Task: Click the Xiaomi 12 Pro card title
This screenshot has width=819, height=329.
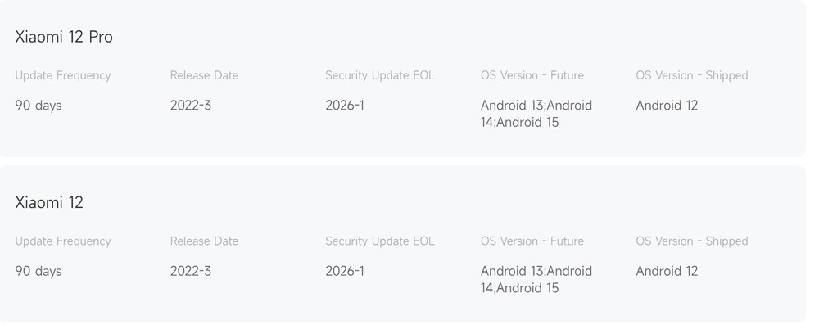Action: pyautogui.click(x=64, y=37)
